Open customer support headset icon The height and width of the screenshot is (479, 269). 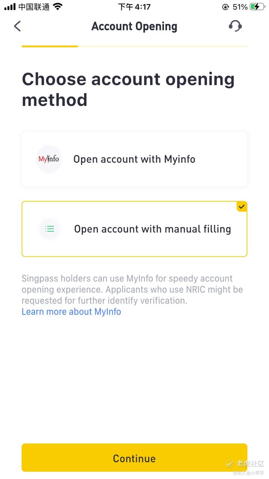(x=235, y=26)
